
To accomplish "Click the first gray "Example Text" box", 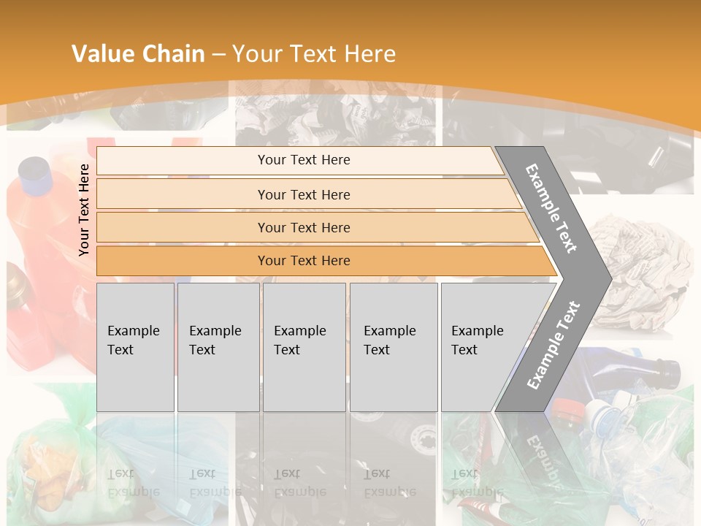I will [x=135, y=347].
